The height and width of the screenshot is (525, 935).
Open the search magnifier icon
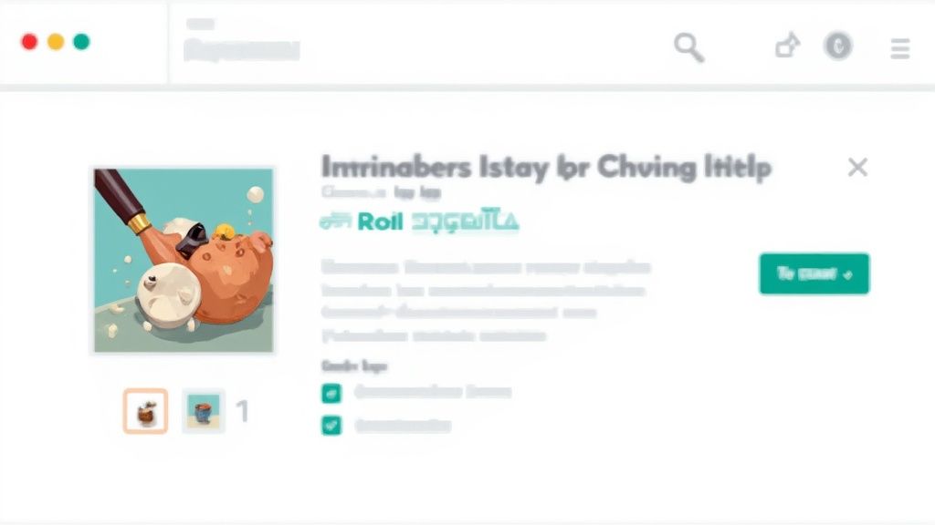689,47
